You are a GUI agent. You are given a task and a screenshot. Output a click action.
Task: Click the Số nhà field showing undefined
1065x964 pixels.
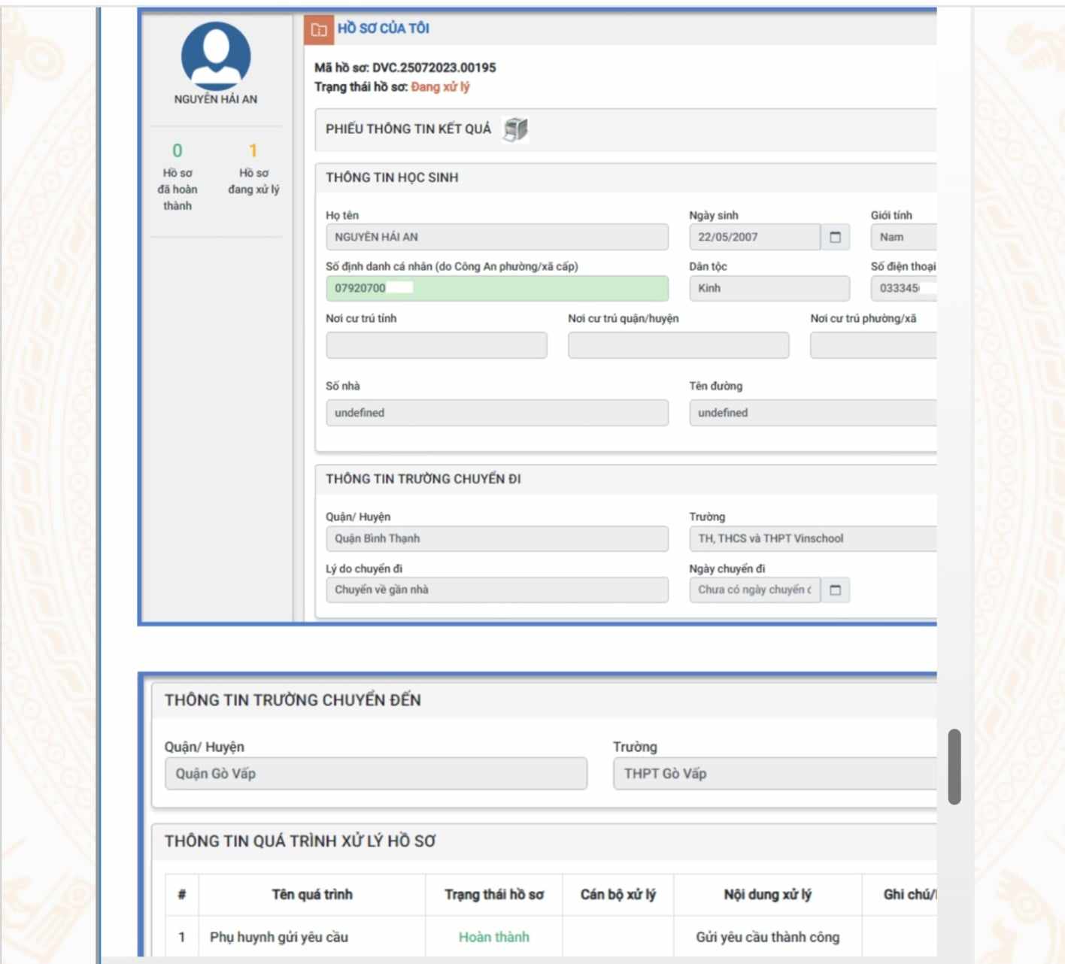click(497, 413)
